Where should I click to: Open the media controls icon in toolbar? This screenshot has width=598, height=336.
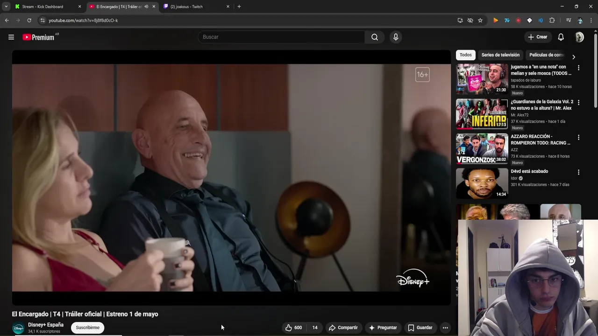[569, 21]
